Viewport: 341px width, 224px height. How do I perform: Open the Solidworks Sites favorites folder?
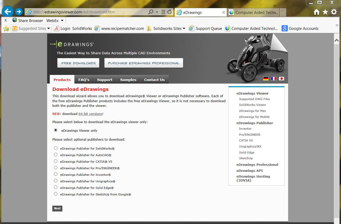pyautogui.click(x=166, y=29)
